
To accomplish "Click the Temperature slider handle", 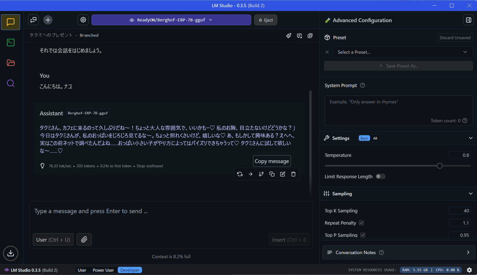I will pyautogui.click(x=440, y=166).
